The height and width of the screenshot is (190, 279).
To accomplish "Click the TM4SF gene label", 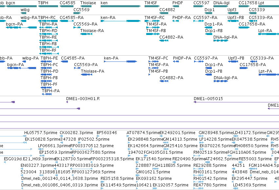I will pos(151,3).
